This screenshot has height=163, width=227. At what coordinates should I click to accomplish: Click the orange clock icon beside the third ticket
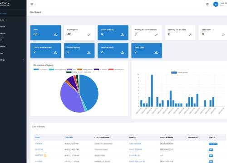(45, 155)
